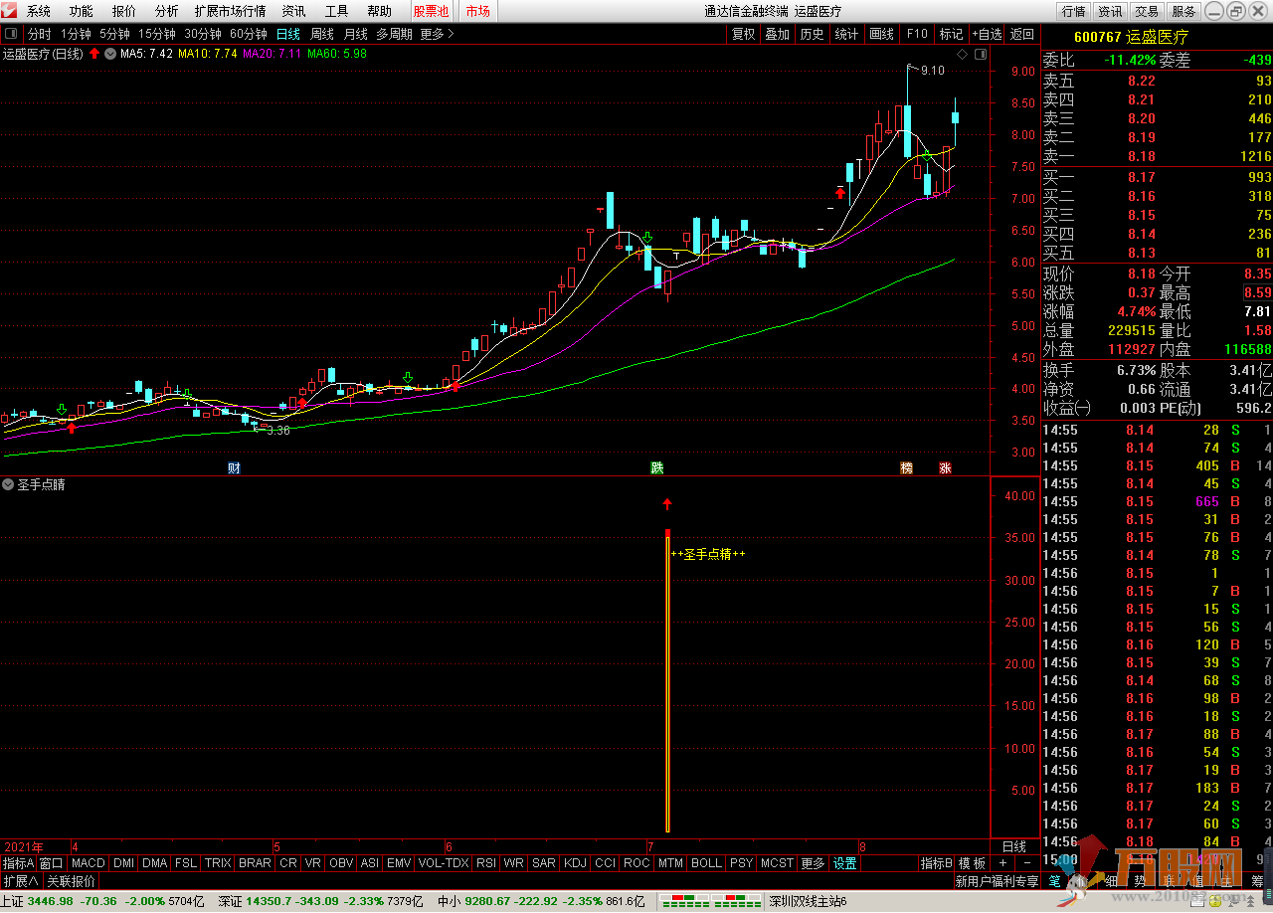
Task: Open the 模板 tab
Action: pos(972,863)
